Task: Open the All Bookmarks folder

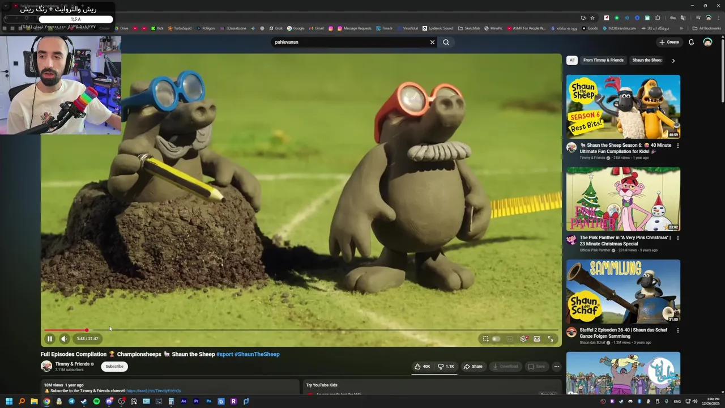Action: 706,28
